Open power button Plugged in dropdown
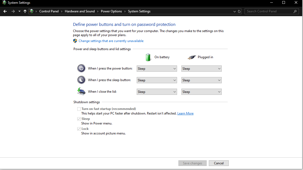The image size is (303, 170). [x=201, y=69]
